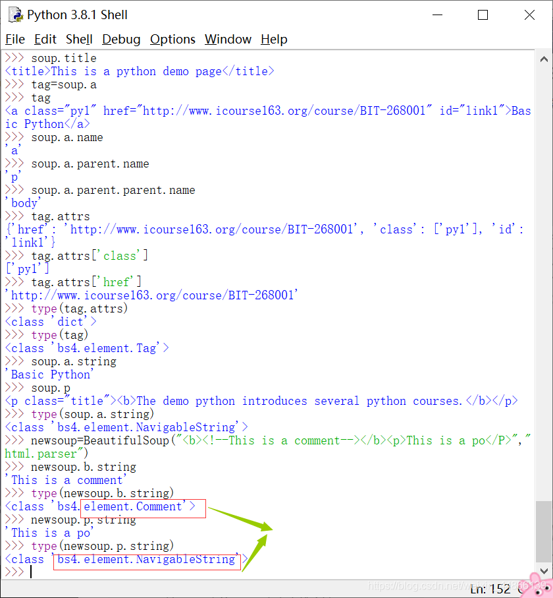
Task: Click the 'html. parser' continuation line
Action: (x=46, y=454)
